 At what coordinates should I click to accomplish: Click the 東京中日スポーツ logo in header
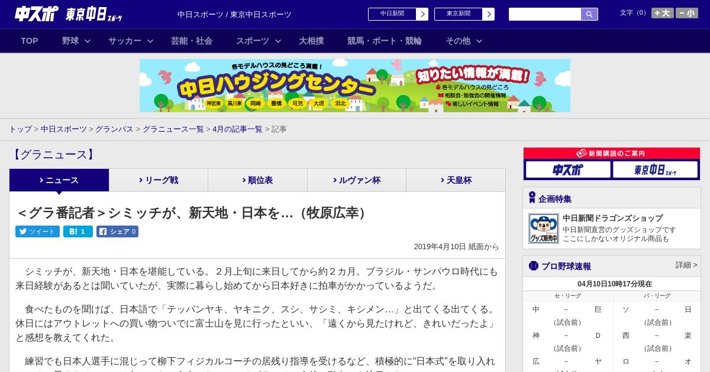coord(94,14)
